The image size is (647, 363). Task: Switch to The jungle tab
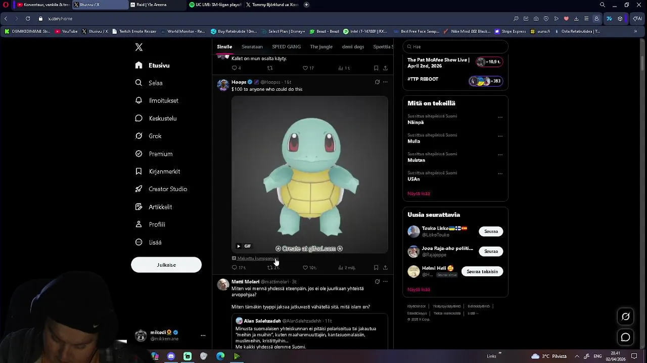pos(321,47)
